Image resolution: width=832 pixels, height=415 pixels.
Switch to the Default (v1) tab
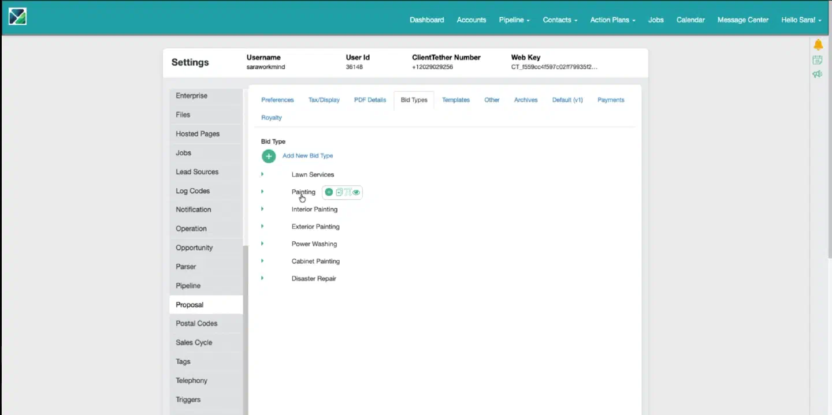tap(567, 100)
